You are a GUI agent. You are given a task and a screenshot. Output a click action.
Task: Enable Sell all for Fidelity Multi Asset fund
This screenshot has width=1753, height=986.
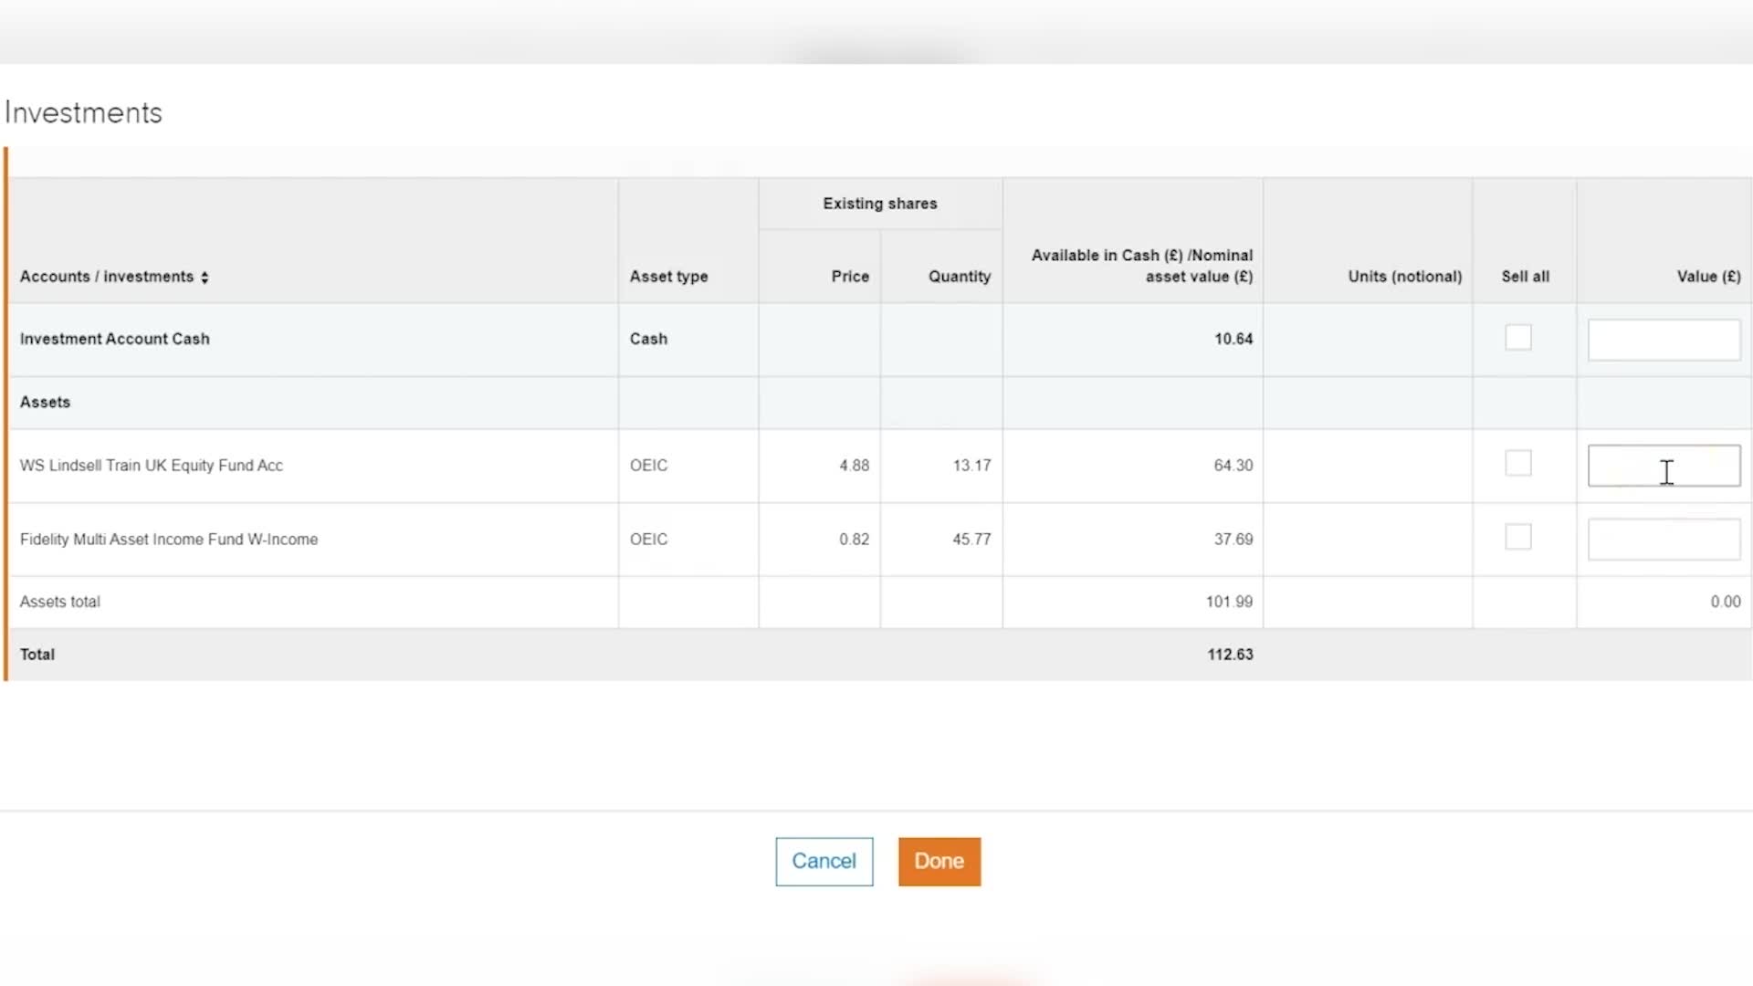(1517, 537)
